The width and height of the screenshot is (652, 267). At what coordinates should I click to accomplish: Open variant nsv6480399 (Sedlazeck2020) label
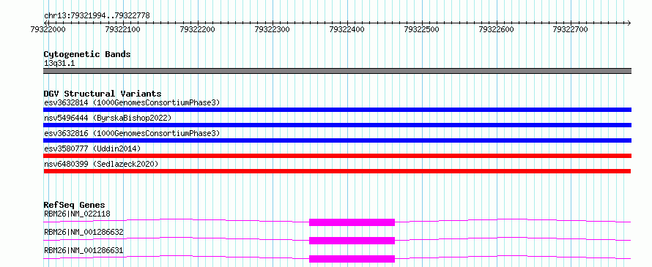tap(101, 164)
